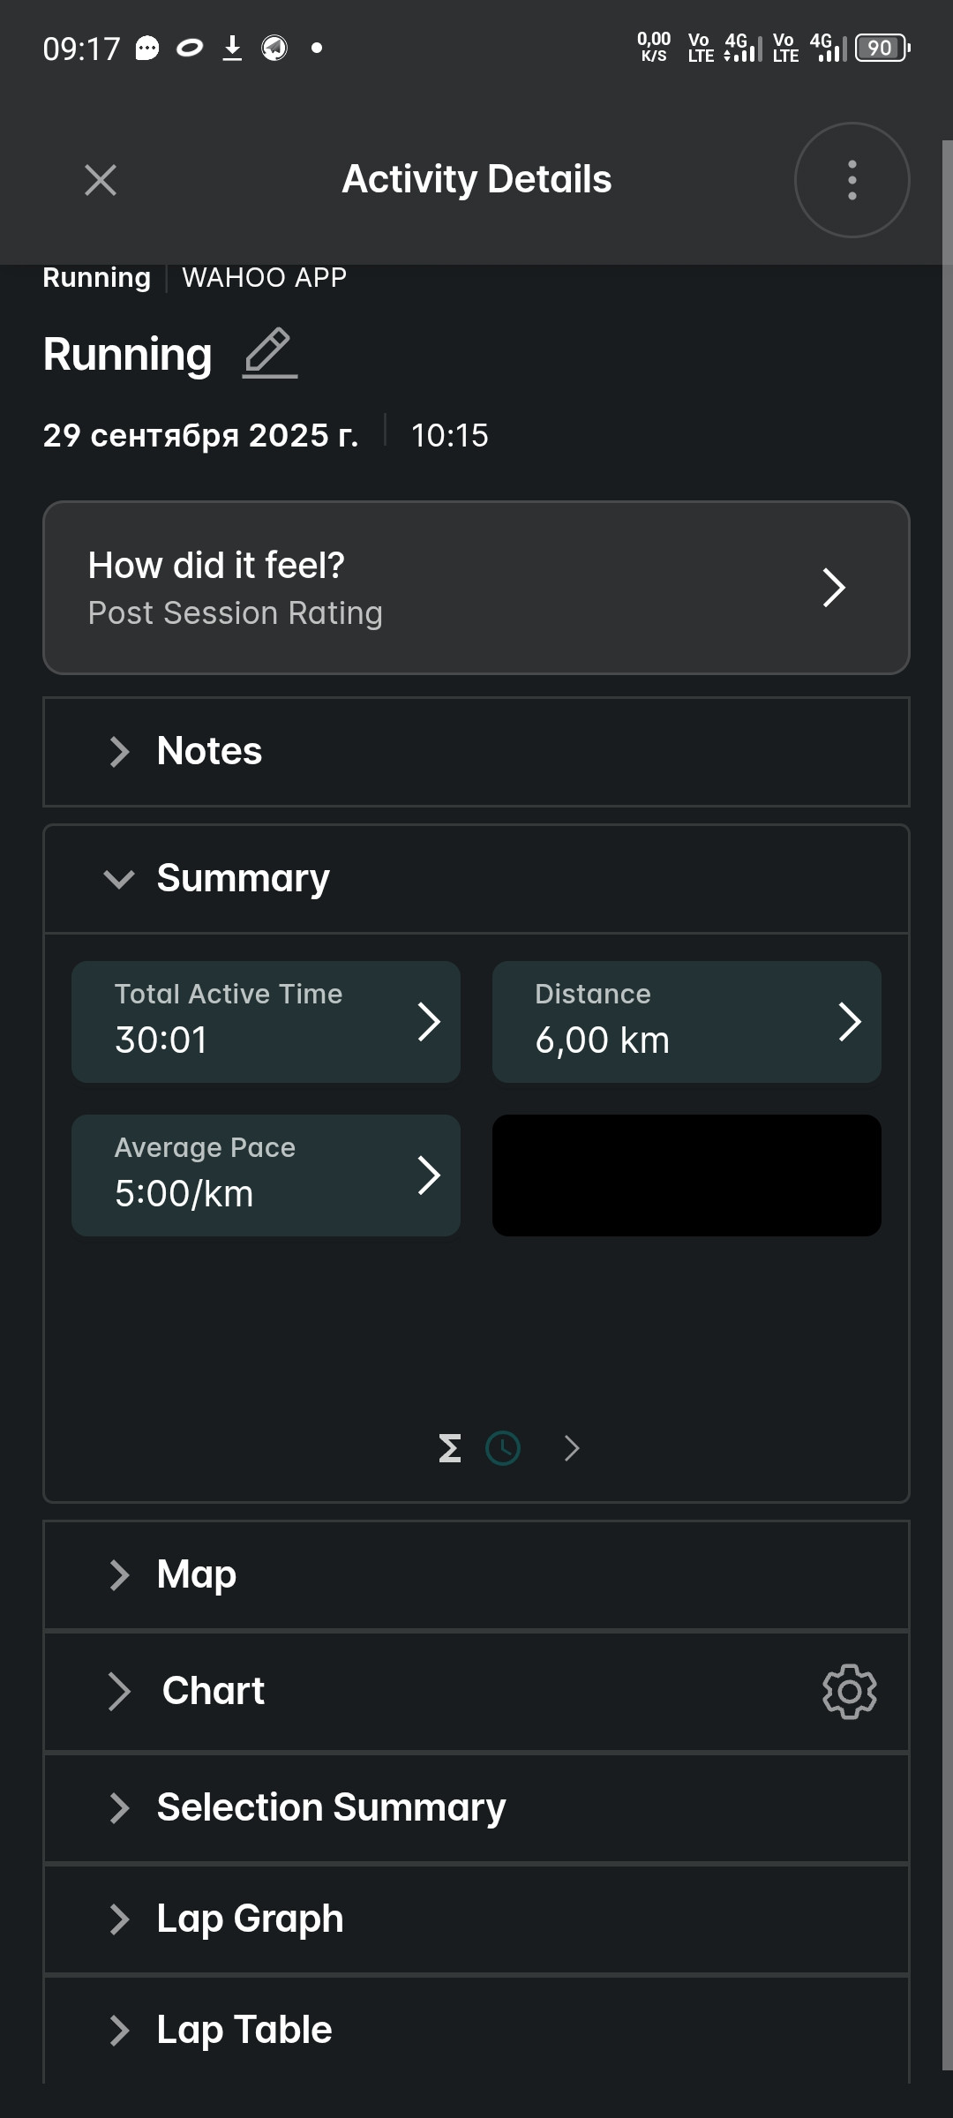Expand the Lap Table section

click(476, 2030)
